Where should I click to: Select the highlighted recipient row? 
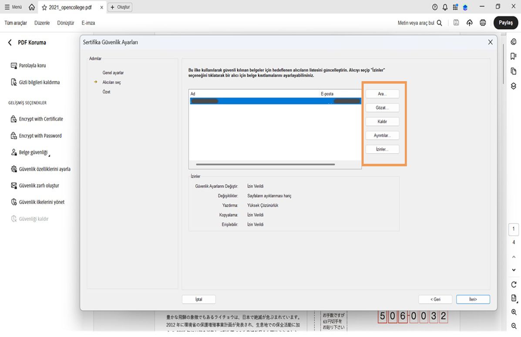276,101
